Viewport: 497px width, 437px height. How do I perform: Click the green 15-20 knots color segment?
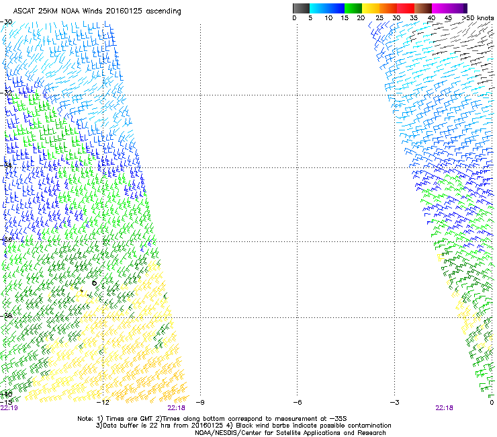coord(353,8)
